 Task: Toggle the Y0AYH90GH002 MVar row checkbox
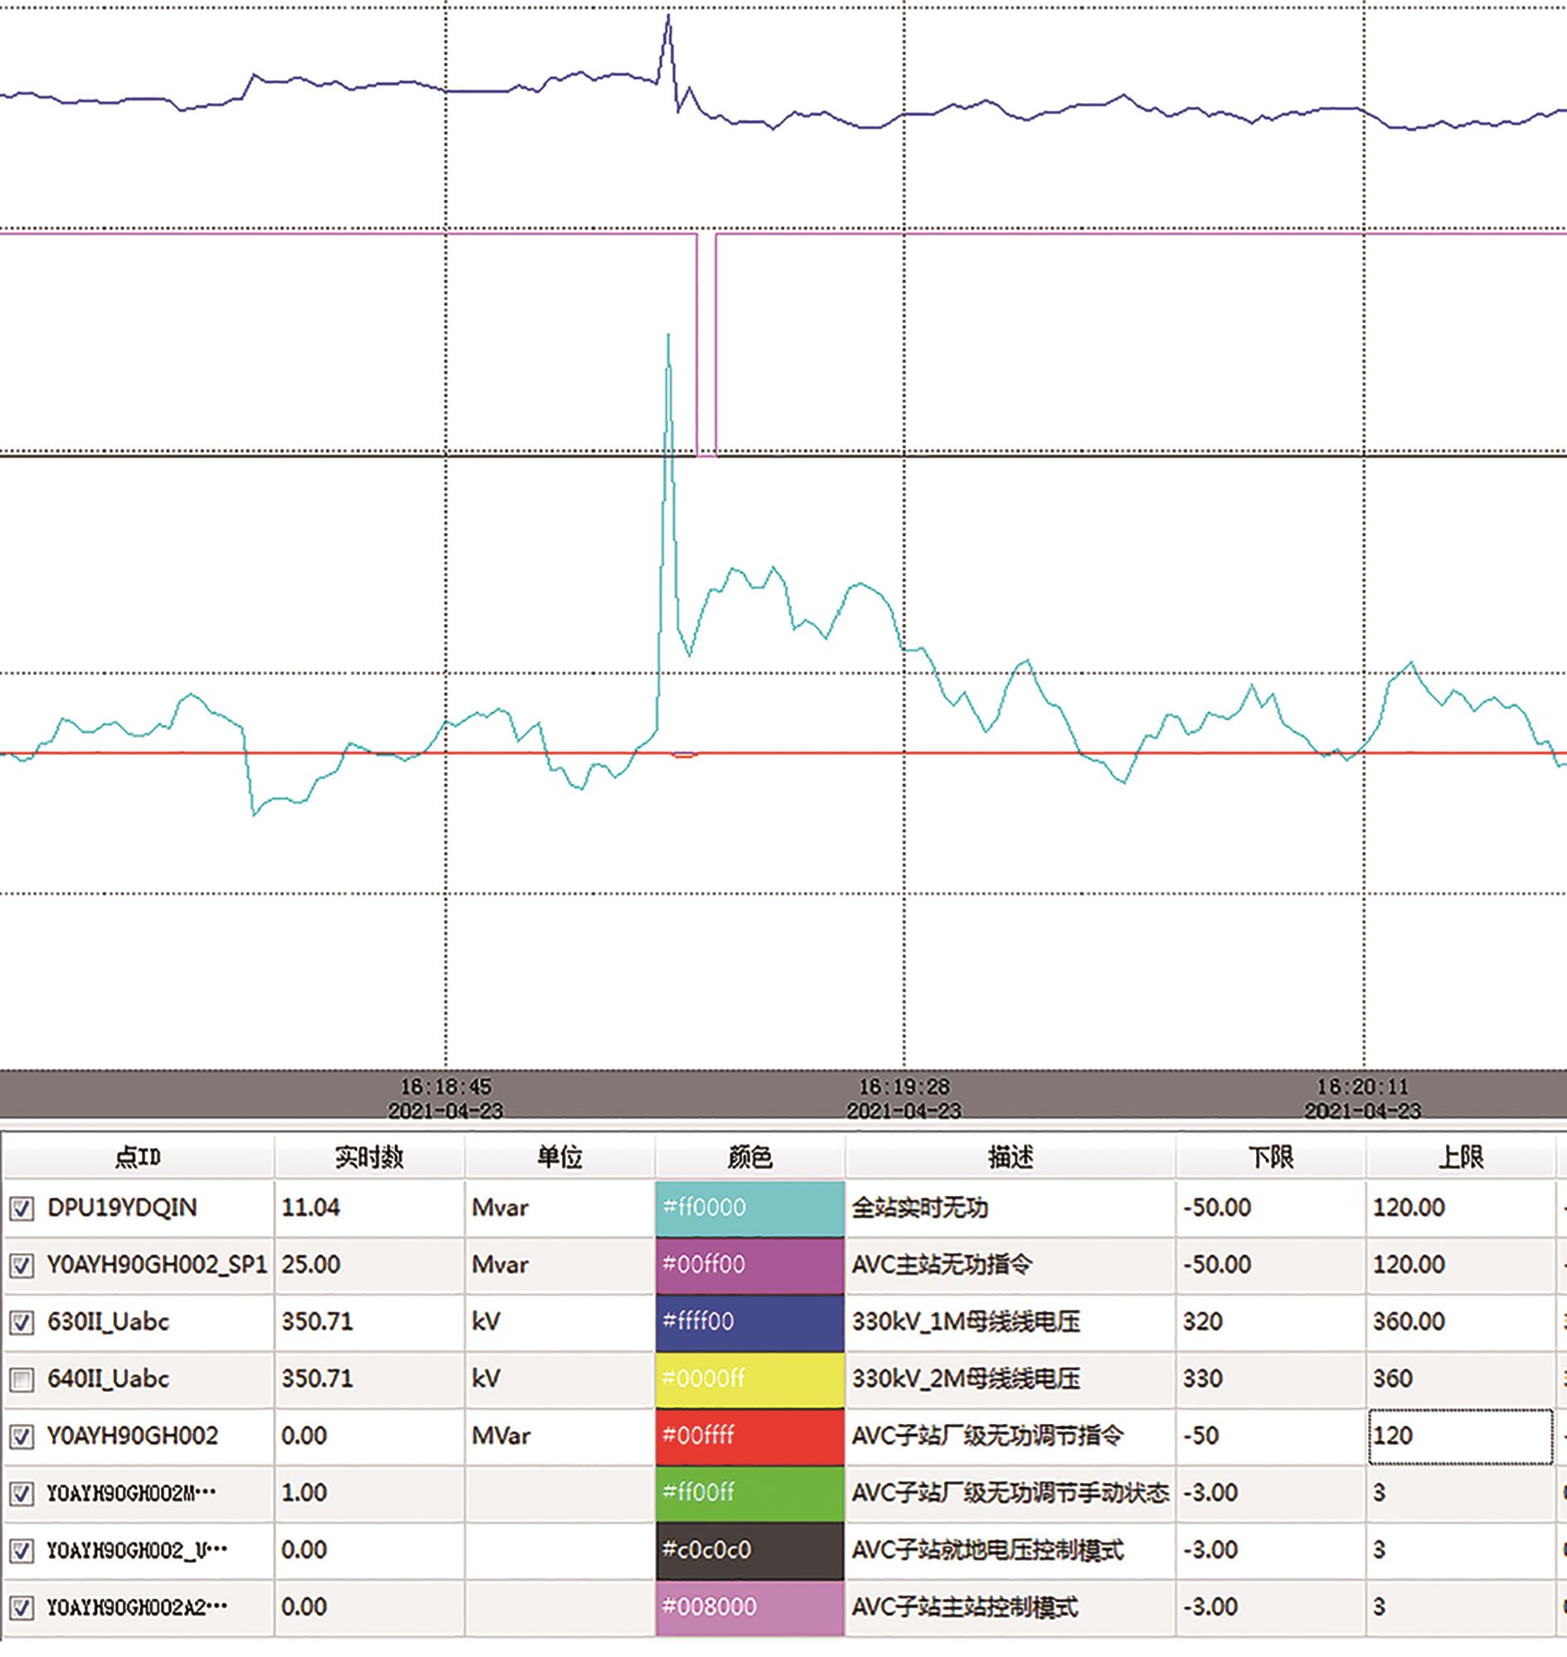click(22, 1437)
